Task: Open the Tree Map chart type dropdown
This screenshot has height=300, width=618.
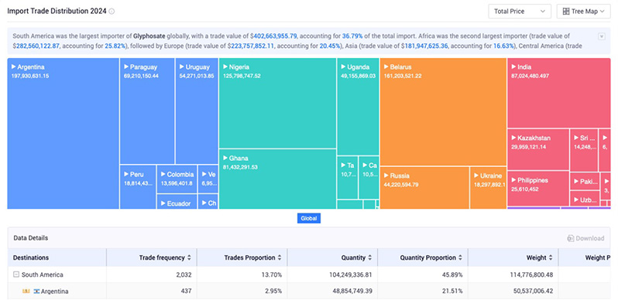Action: tap(583, 12)
